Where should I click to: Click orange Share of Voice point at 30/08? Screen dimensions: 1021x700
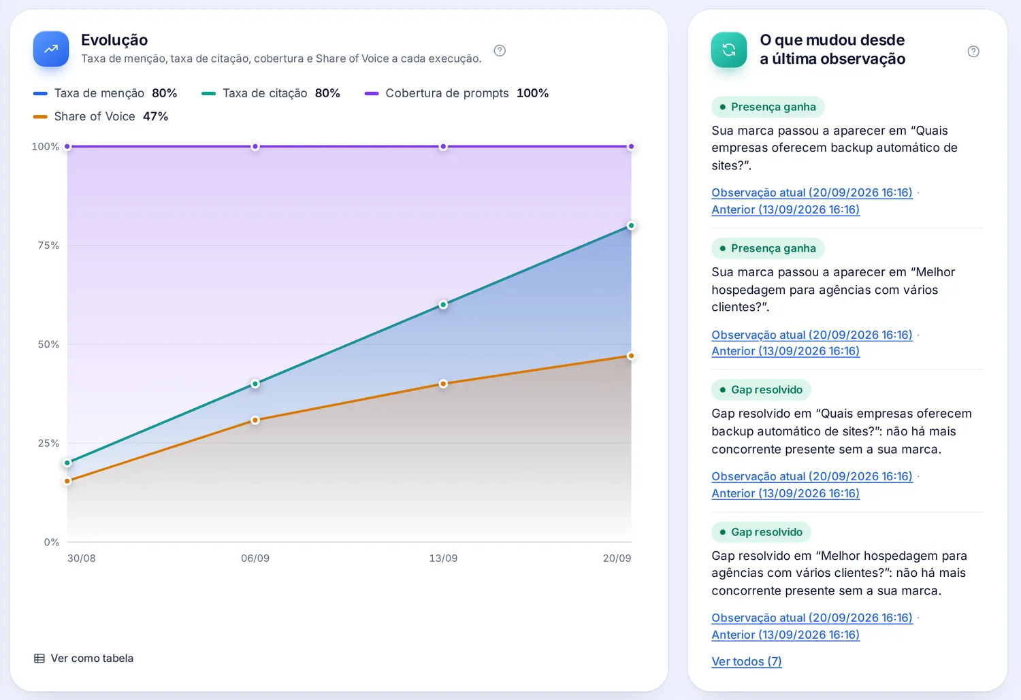click(67, 481)
